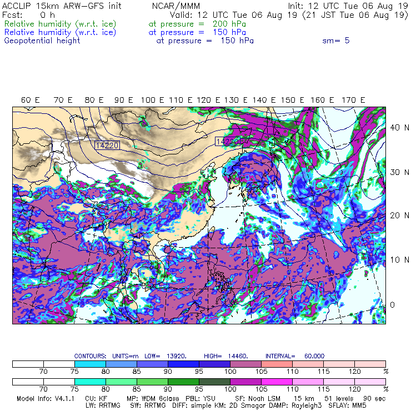Image resolution: width=411 pixels, height=411 pixels.
Task: Click the "90 sec" timestep text
Action: pos(374,399)
